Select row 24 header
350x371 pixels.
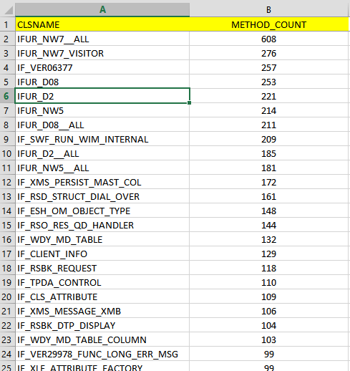[7, 354]
